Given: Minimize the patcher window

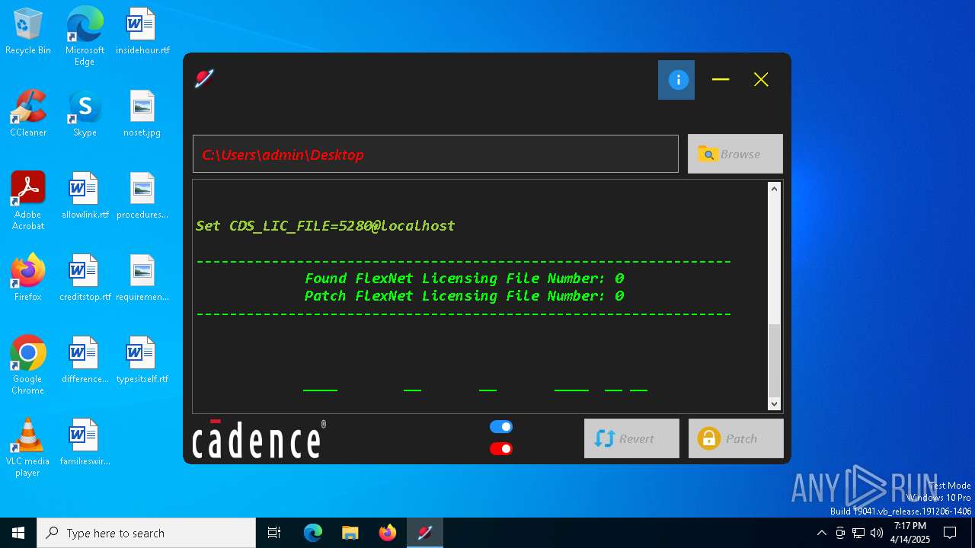Looking at the screenshot, I should pos(721,79).
